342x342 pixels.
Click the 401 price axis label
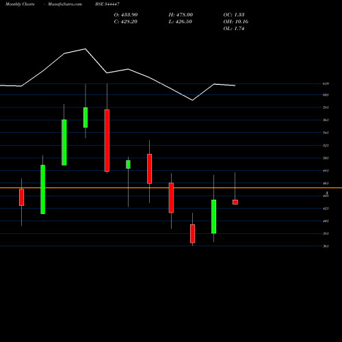click(x=326, y=221)
